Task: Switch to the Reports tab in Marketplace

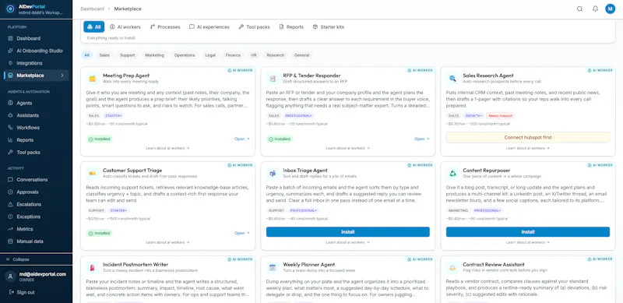Action: (291, 27)
